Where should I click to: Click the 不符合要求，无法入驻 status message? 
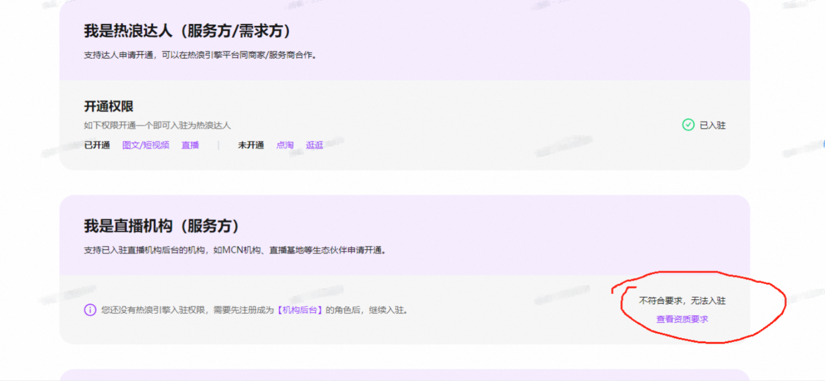click(682, 301)
